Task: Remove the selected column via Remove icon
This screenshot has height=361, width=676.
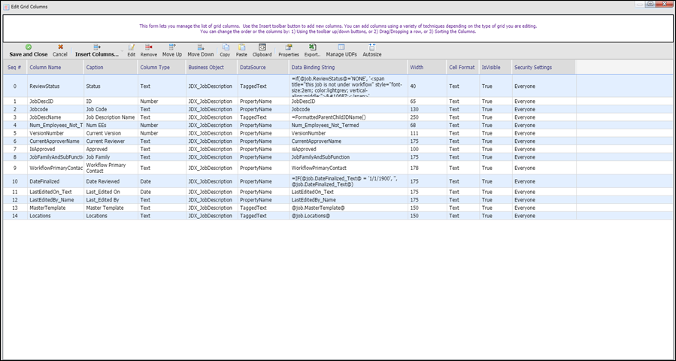Action: point(149,47)
